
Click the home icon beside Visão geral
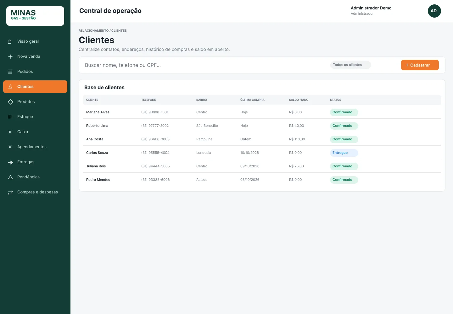(10, 41)
